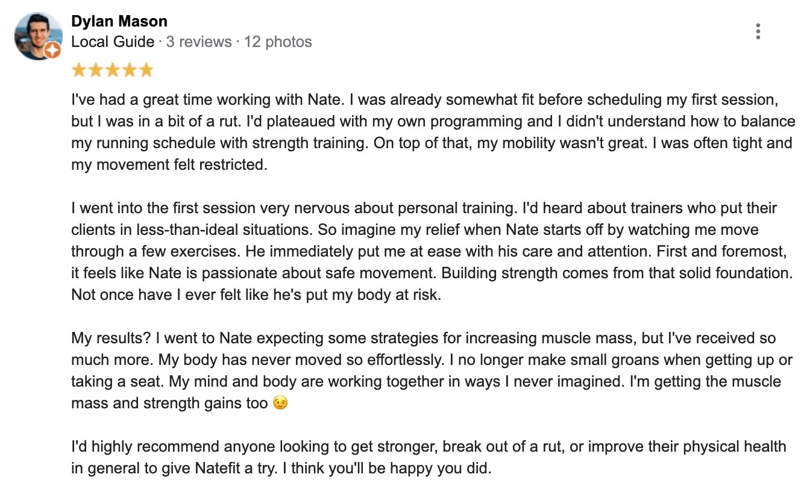
Task: Open Dylan Mason's profile photo
Action: point(37,35)
